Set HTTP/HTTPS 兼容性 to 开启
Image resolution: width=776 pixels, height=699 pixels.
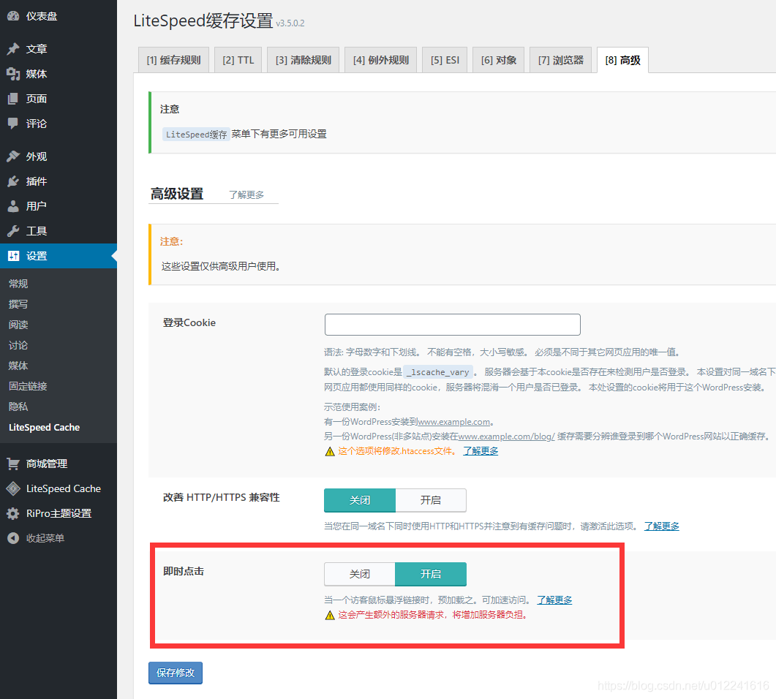click(431, 500)
